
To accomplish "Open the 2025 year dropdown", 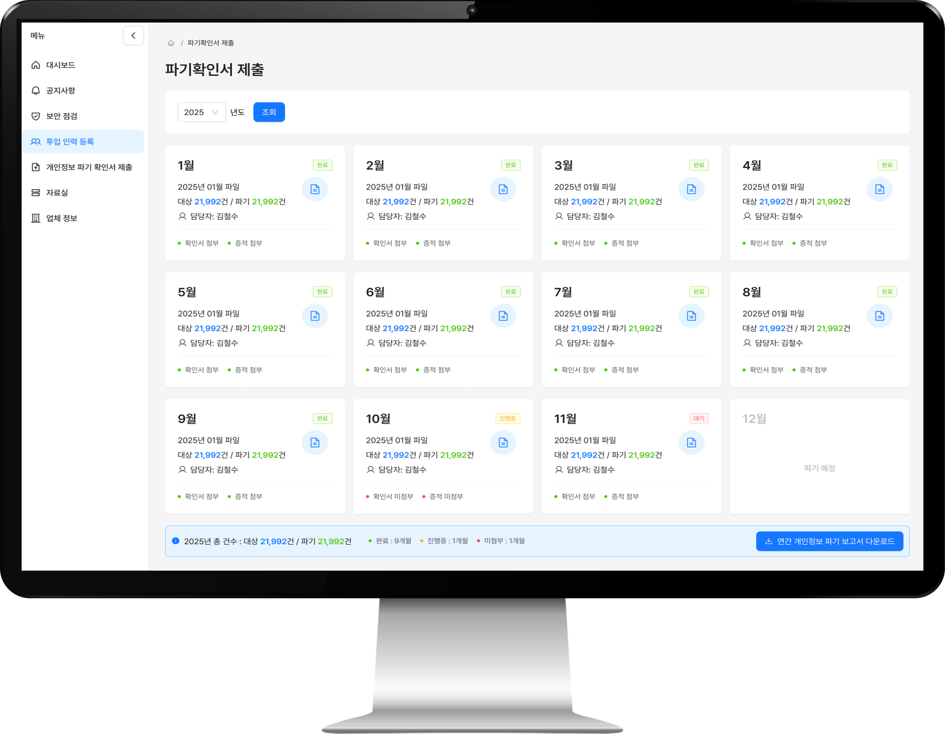I will pyautogui.click(x=201, y=112).
